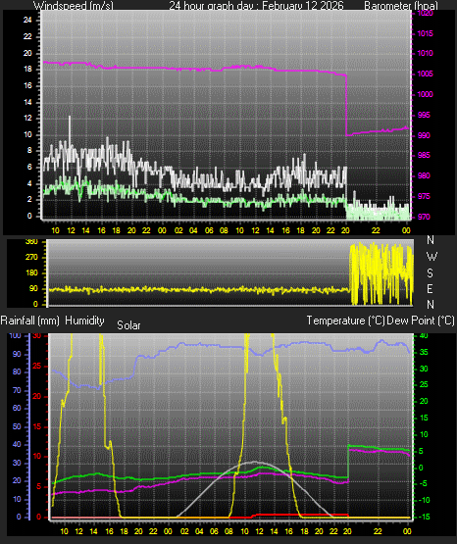This screenshot has width=457, height=544.
Task: Click the 180 wind direction axis value
Action: point(31,272)
